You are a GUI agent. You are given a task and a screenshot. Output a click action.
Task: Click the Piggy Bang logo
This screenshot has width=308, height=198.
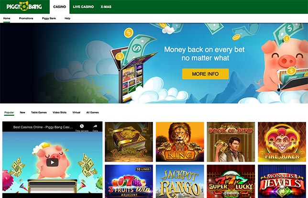[24, 6]
